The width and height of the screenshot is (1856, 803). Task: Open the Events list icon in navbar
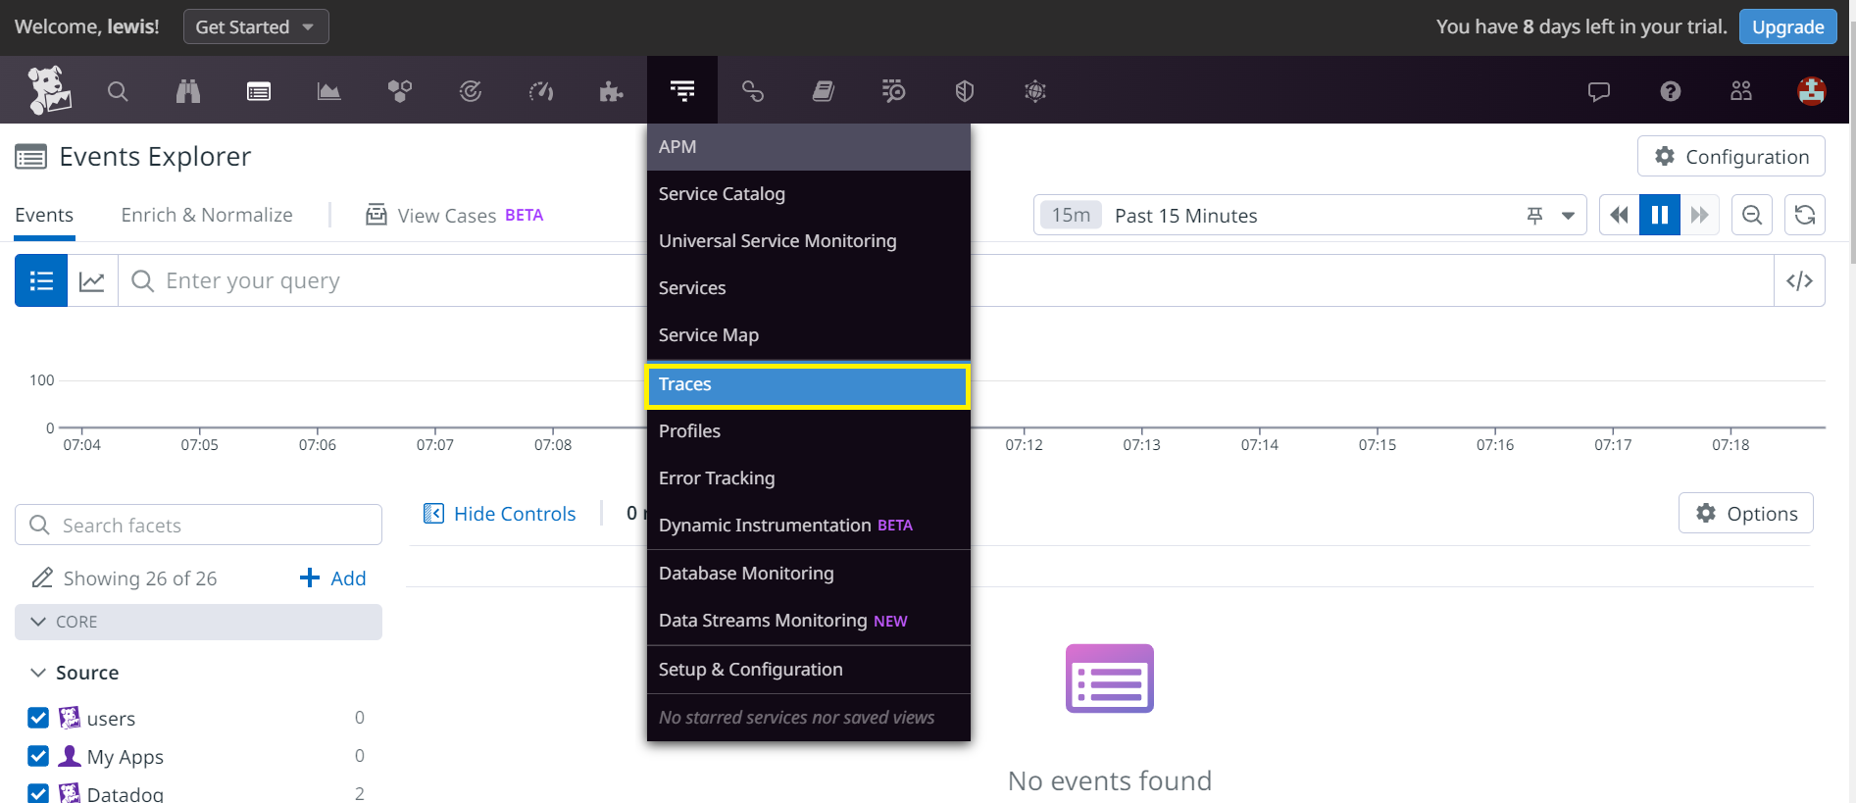[x=259, y=91]
